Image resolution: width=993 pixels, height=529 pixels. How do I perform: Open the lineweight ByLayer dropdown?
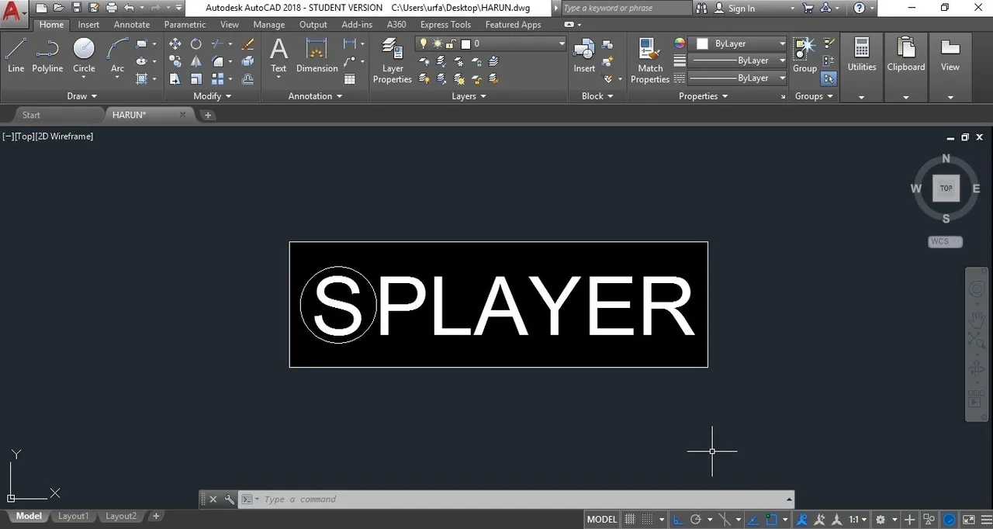[737, 61]
